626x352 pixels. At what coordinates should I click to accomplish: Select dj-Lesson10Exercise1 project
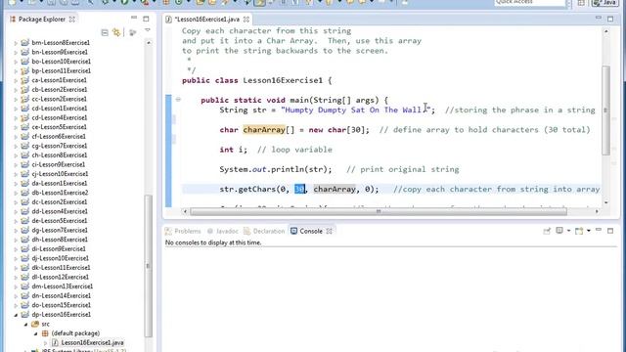point(61,258)
